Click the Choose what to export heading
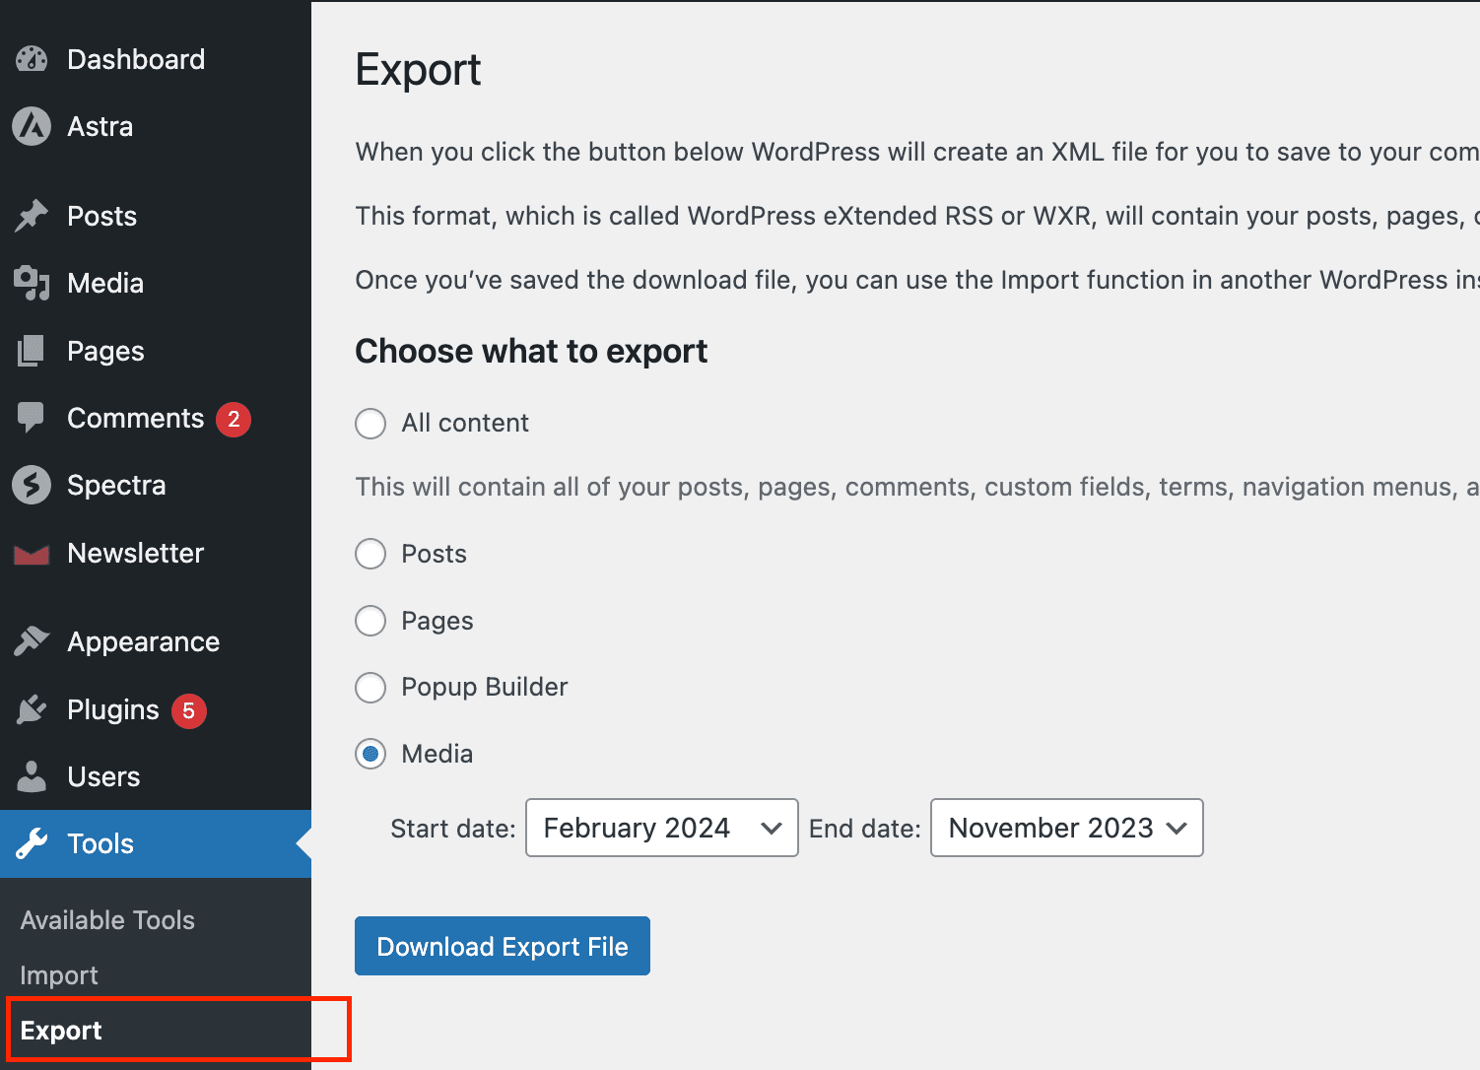This screenshot has width=1480, height=1070. pos(531,352)
